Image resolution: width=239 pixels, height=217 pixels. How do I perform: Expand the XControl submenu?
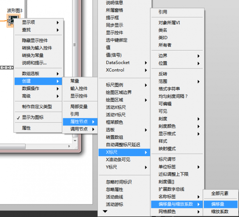[125, 70]
